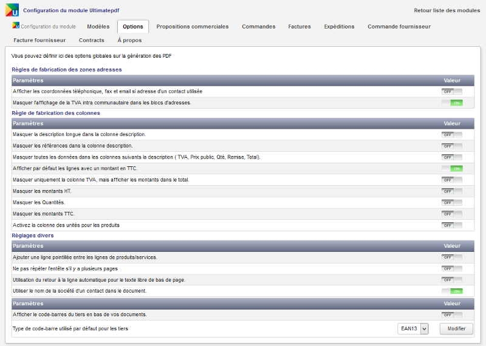Switch to the Facture fournisseur tab

39,40
